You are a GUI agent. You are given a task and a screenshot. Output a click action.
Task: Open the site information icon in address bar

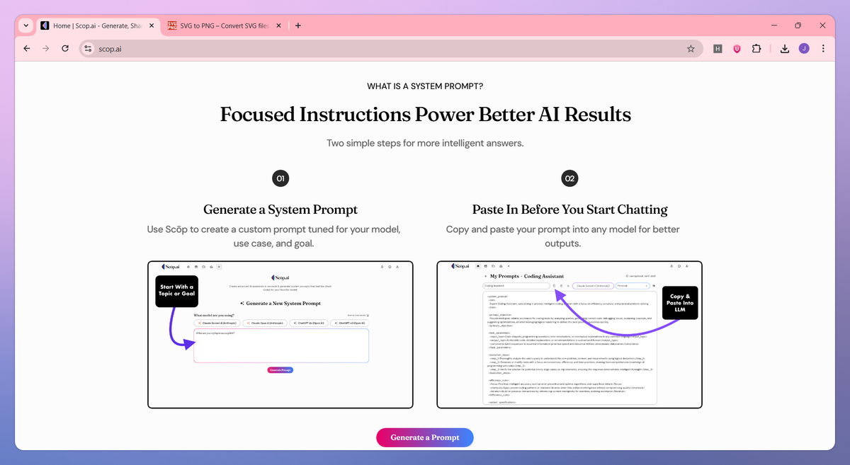[x=88, y=49]
